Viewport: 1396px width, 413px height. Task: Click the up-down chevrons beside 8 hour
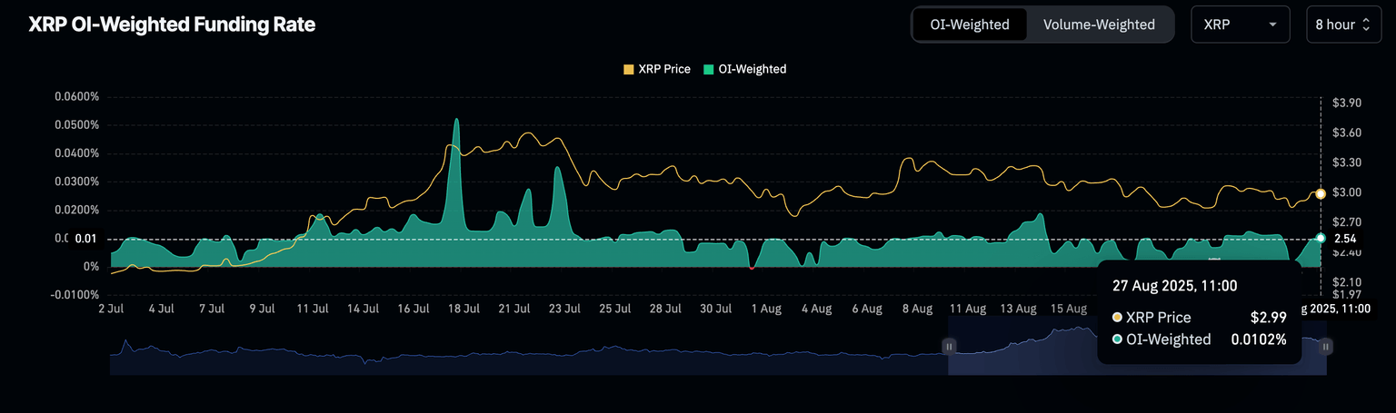tap(1365, 25)
